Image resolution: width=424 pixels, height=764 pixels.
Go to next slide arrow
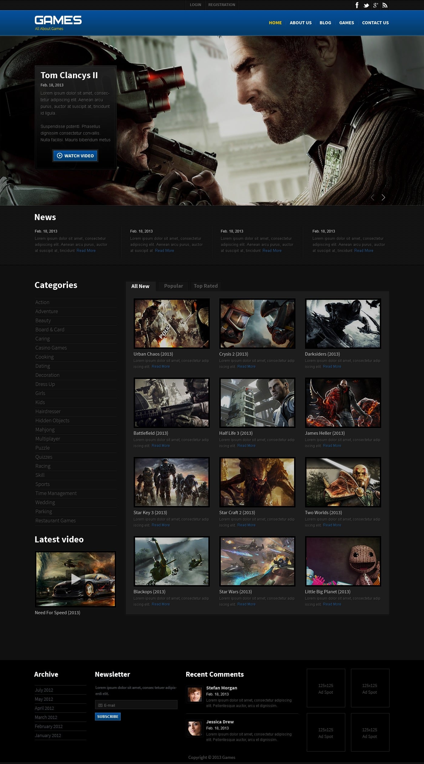click(383, 197)
